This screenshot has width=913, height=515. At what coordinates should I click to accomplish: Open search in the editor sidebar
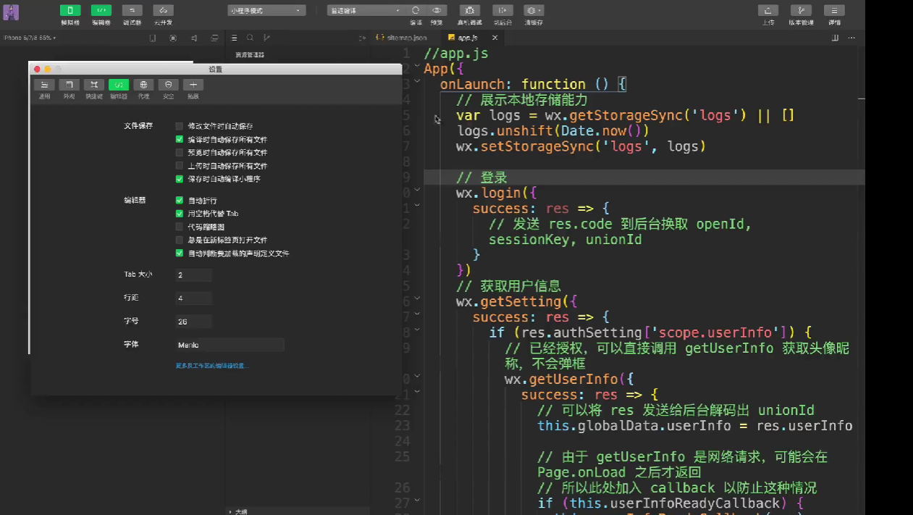pos(250,38)
